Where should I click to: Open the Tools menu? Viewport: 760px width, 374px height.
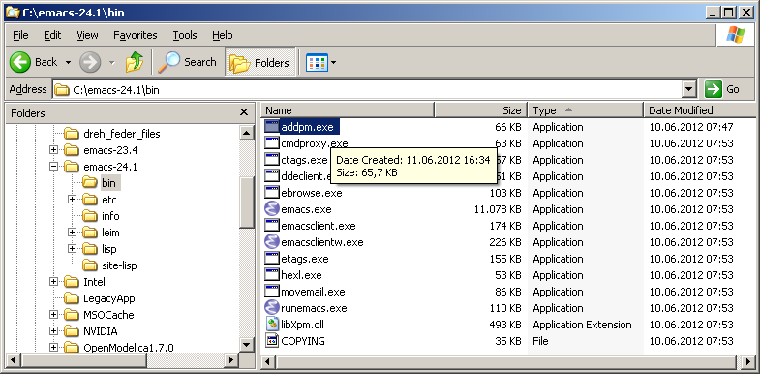coord(185,35)
